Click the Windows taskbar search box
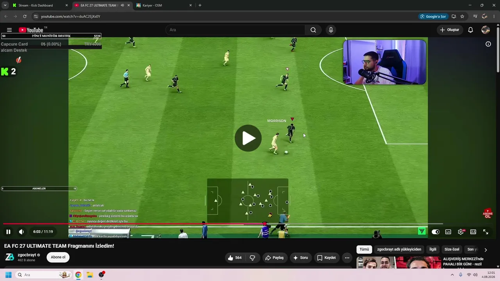 pyautogui.click(x=44, y=275)
